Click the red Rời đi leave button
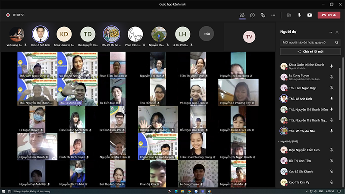The height and width of the screenshot is (194, 345). pos(329,15)
